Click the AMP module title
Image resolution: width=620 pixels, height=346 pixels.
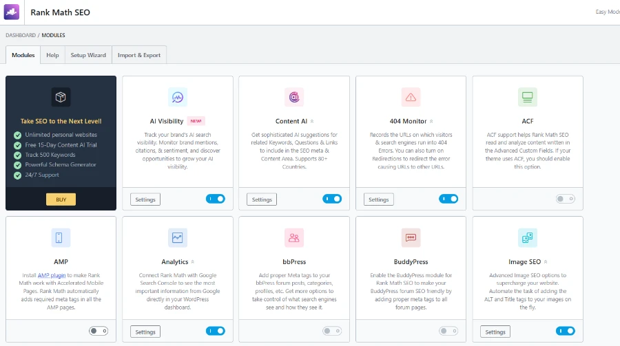pos(61,262)
